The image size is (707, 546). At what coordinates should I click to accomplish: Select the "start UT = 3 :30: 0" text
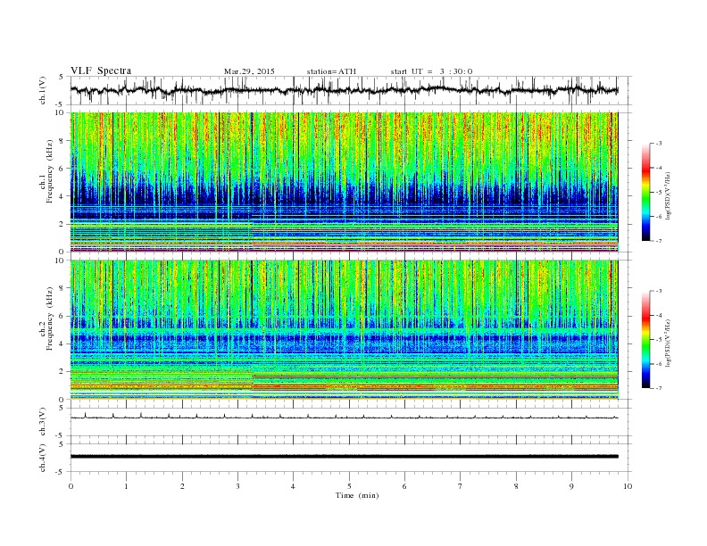(x=431, y=71)
